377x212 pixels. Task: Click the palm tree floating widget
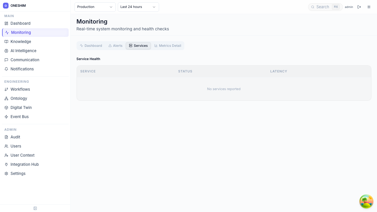(x=366, y=201)
